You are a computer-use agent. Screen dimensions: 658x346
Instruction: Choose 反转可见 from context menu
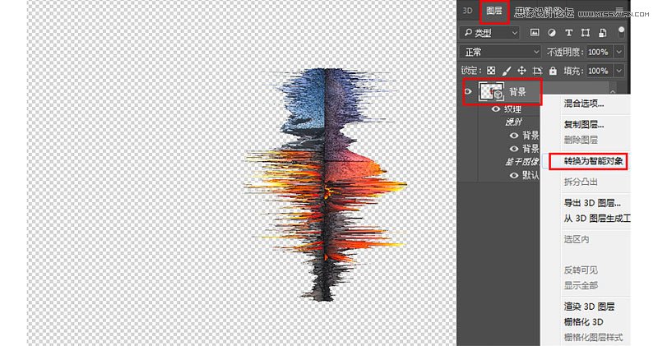tap(581, 270)
